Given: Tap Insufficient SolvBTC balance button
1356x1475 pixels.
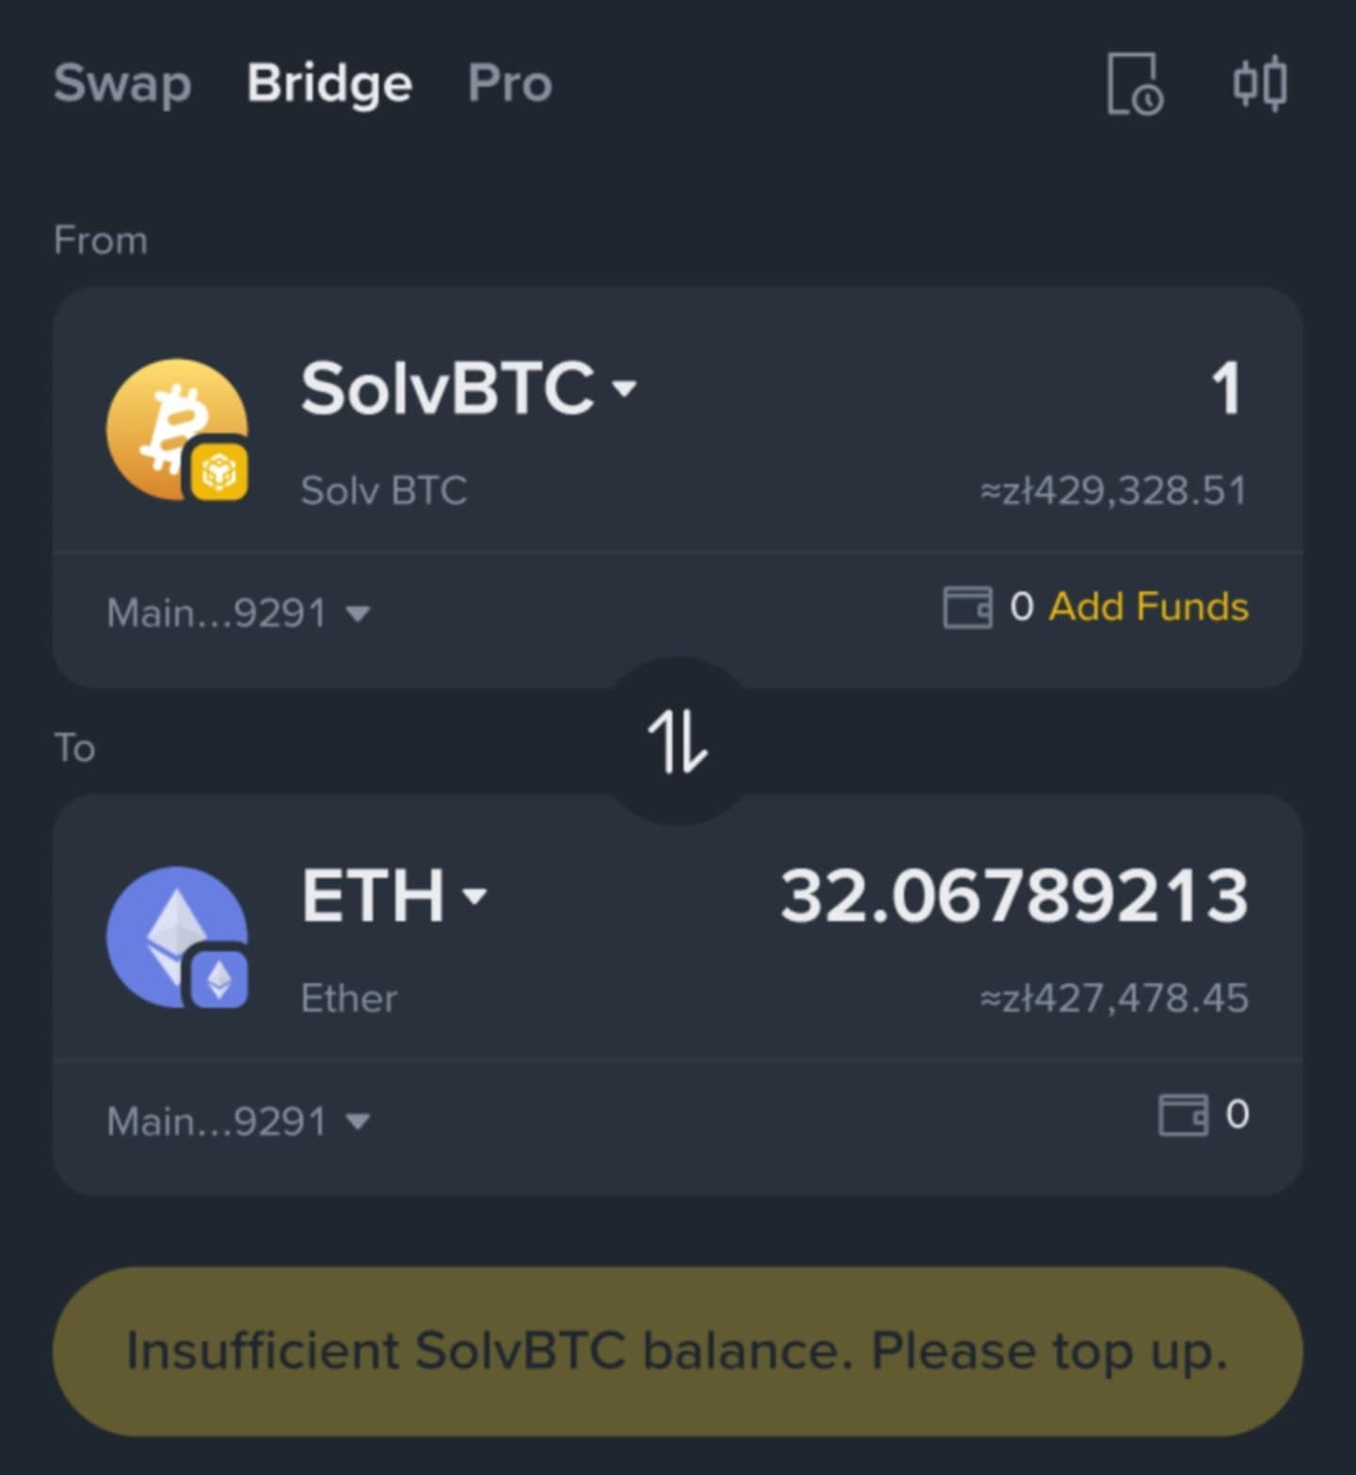Looking at the screenshot, I should [x=678, y=1351].
